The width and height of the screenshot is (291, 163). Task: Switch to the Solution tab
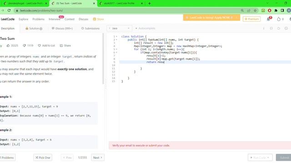34,29
